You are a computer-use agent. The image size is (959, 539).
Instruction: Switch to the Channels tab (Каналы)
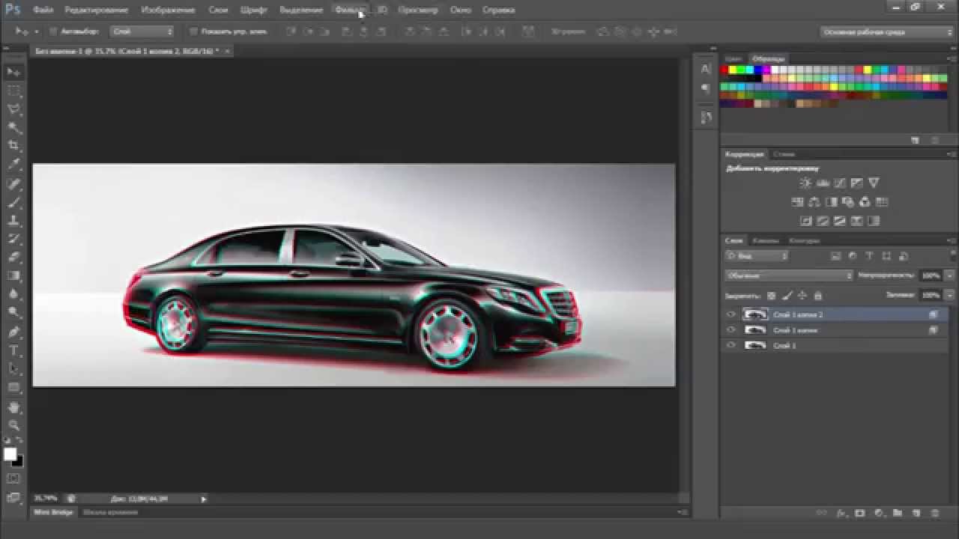(765, 241)
